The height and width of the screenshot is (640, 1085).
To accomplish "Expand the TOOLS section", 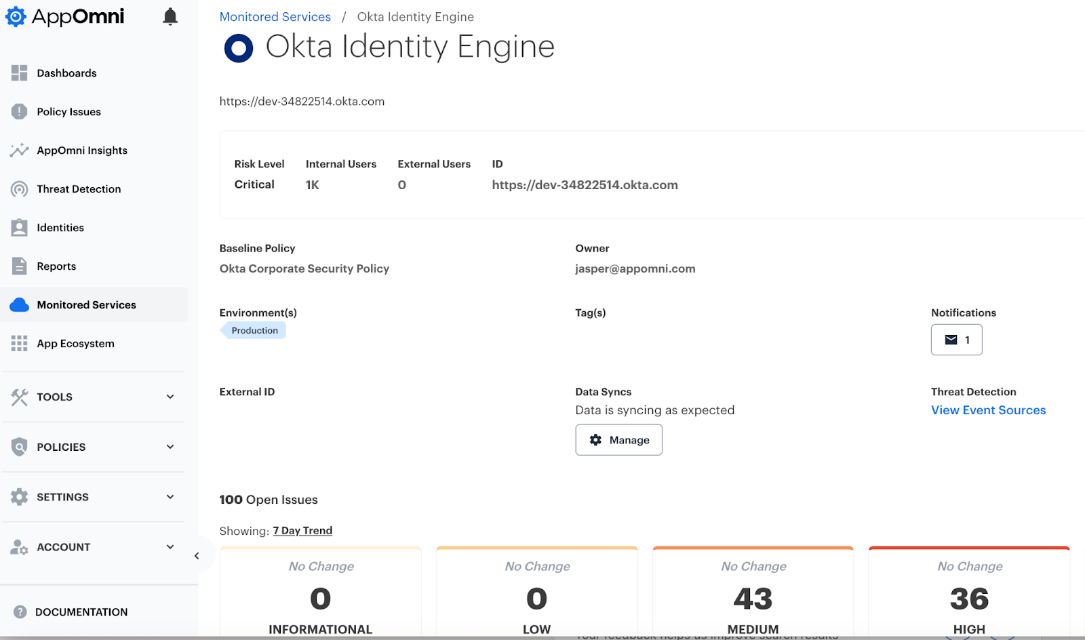I will click(x=54, y=397).
